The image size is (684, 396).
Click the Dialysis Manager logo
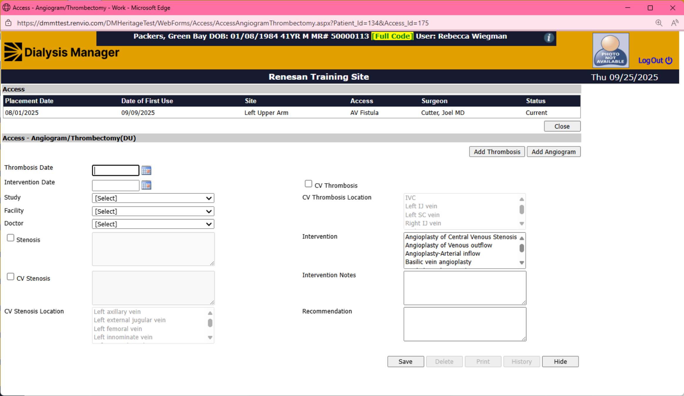[62, 52]
